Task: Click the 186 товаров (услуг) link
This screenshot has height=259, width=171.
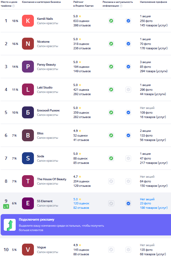Action: [154, 208]
